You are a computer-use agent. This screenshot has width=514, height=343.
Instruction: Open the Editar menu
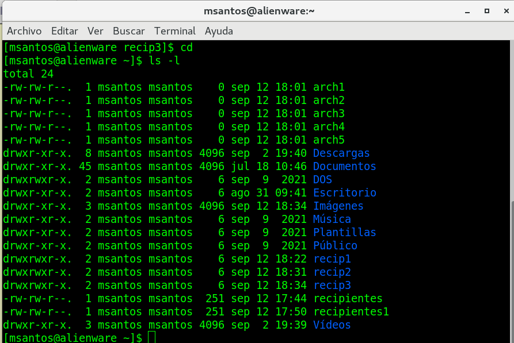64,31
